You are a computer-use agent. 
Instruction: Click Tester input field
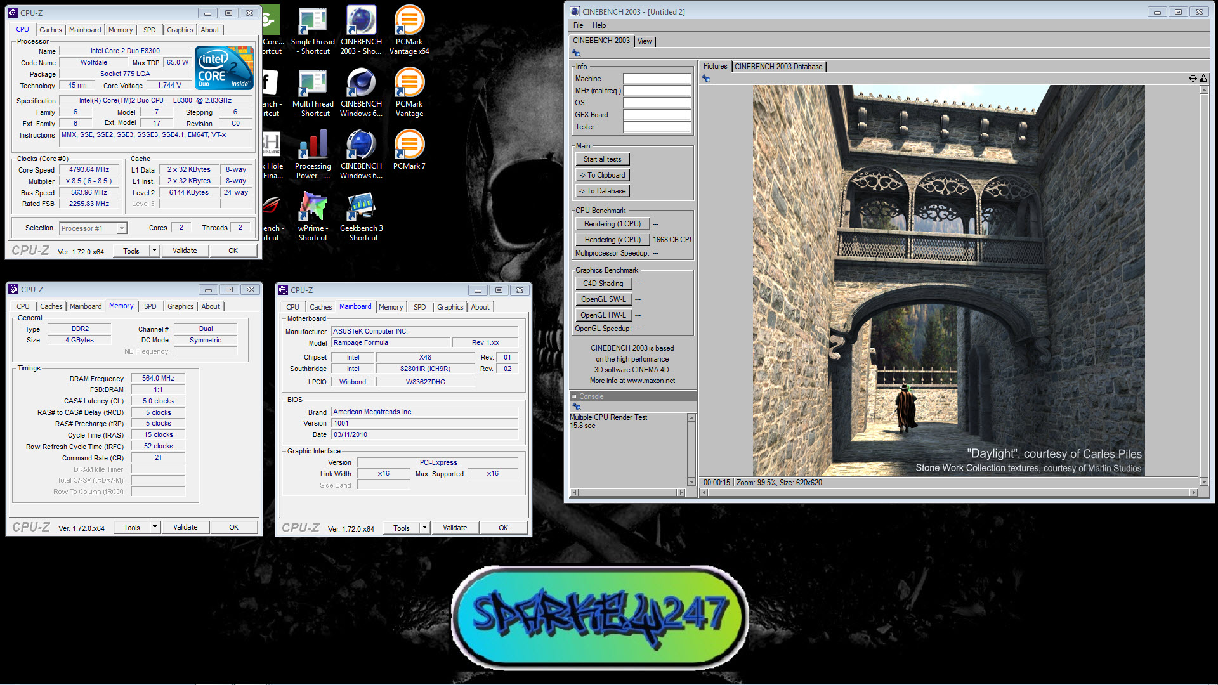(x=657, y=127)
